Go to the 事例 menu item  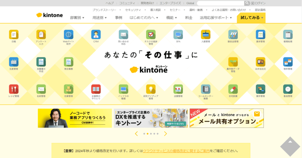pyautogui.click(x=118, y=18)
